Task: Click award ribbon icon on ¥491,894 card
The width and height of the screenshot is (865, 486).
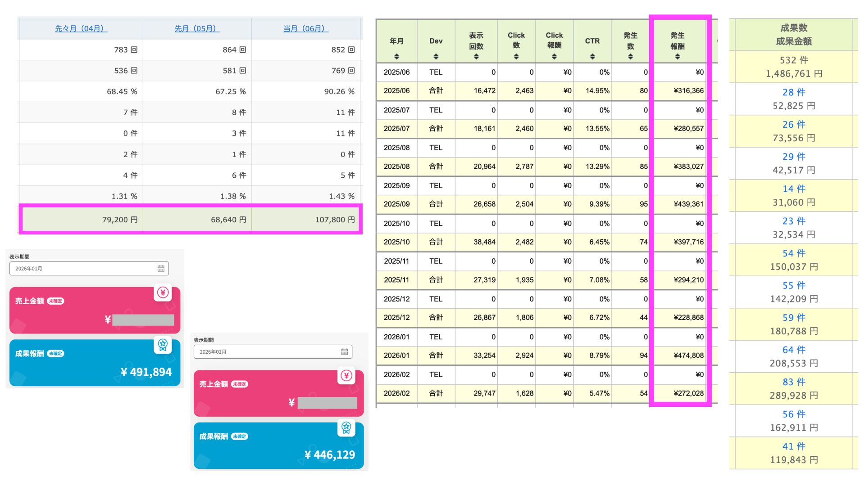Action: [x=163, y=345]
